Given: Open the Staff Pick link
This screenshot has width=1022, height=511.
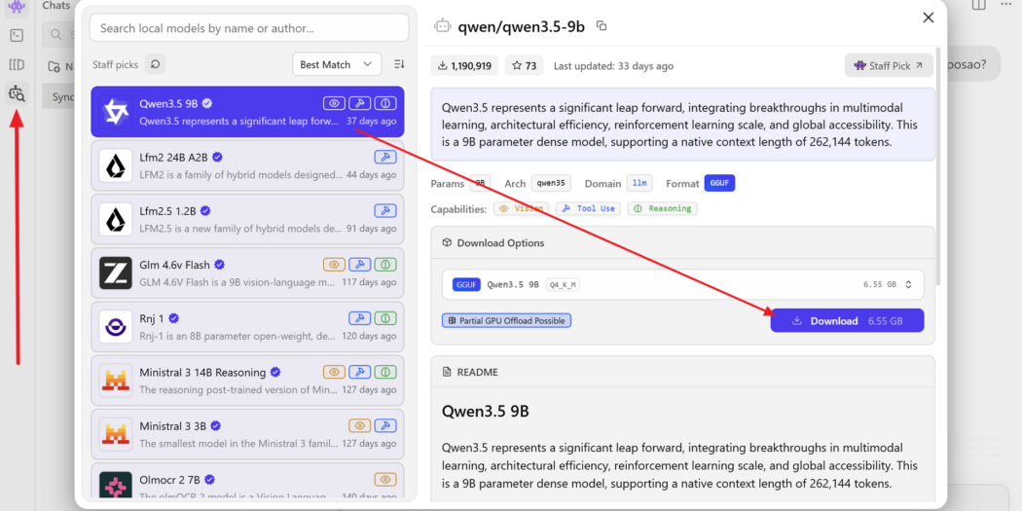Looking at the screenshot, I should point(889,66).
